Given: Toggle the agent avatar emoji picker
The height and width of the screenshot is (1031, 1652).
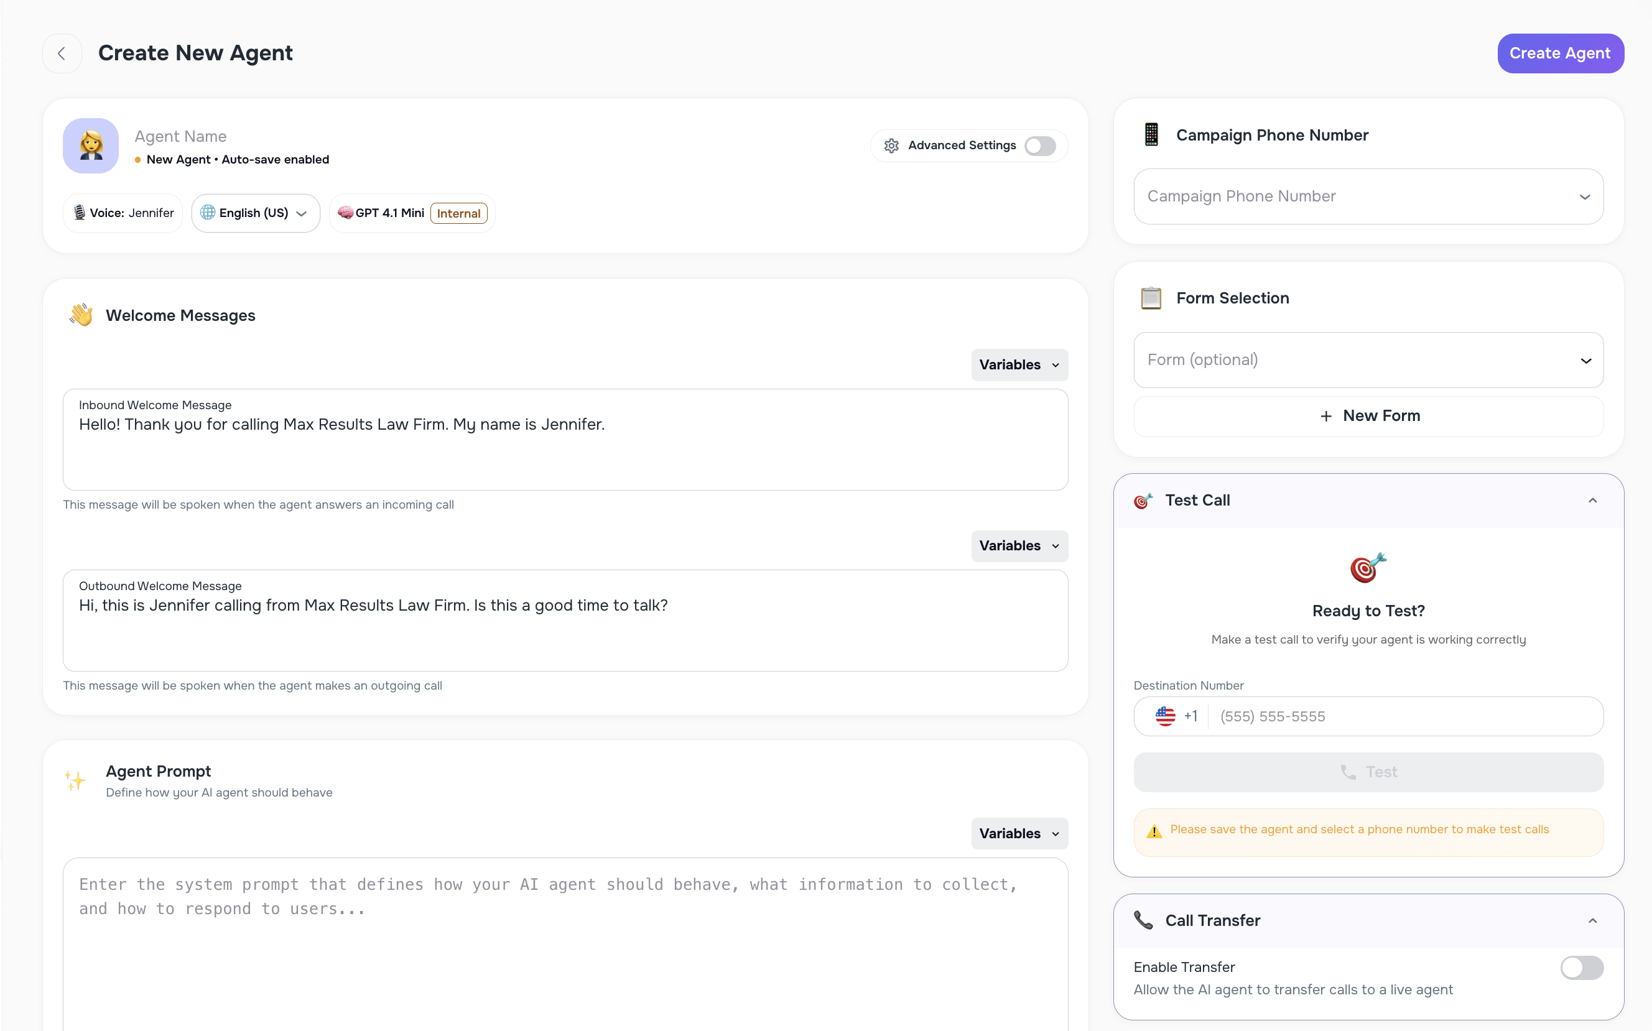Looking at the screenshot, I should tap(90, 146).
